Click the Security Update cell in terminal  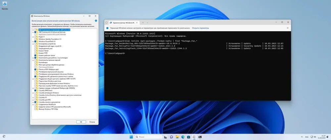point(252,46)
